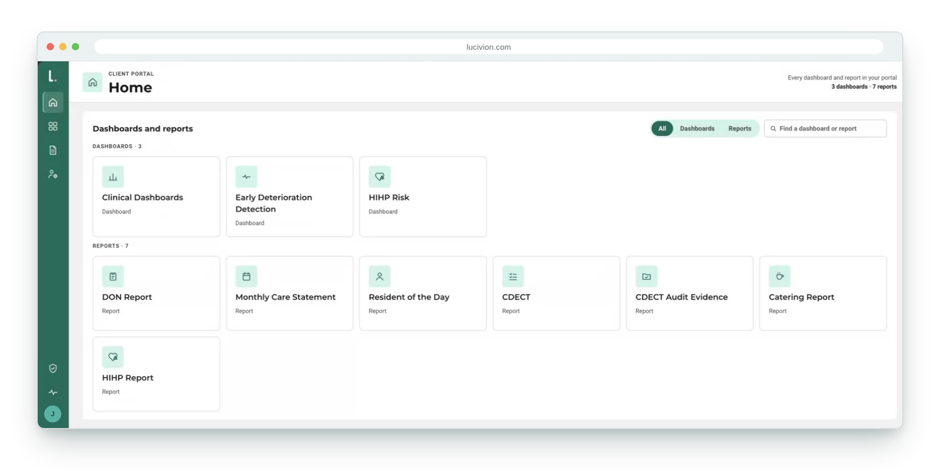Click the pulse icon on Early Deterioration Detection
Image resolution: width=940 pixels, height=471 pixels.
[246, 177]
